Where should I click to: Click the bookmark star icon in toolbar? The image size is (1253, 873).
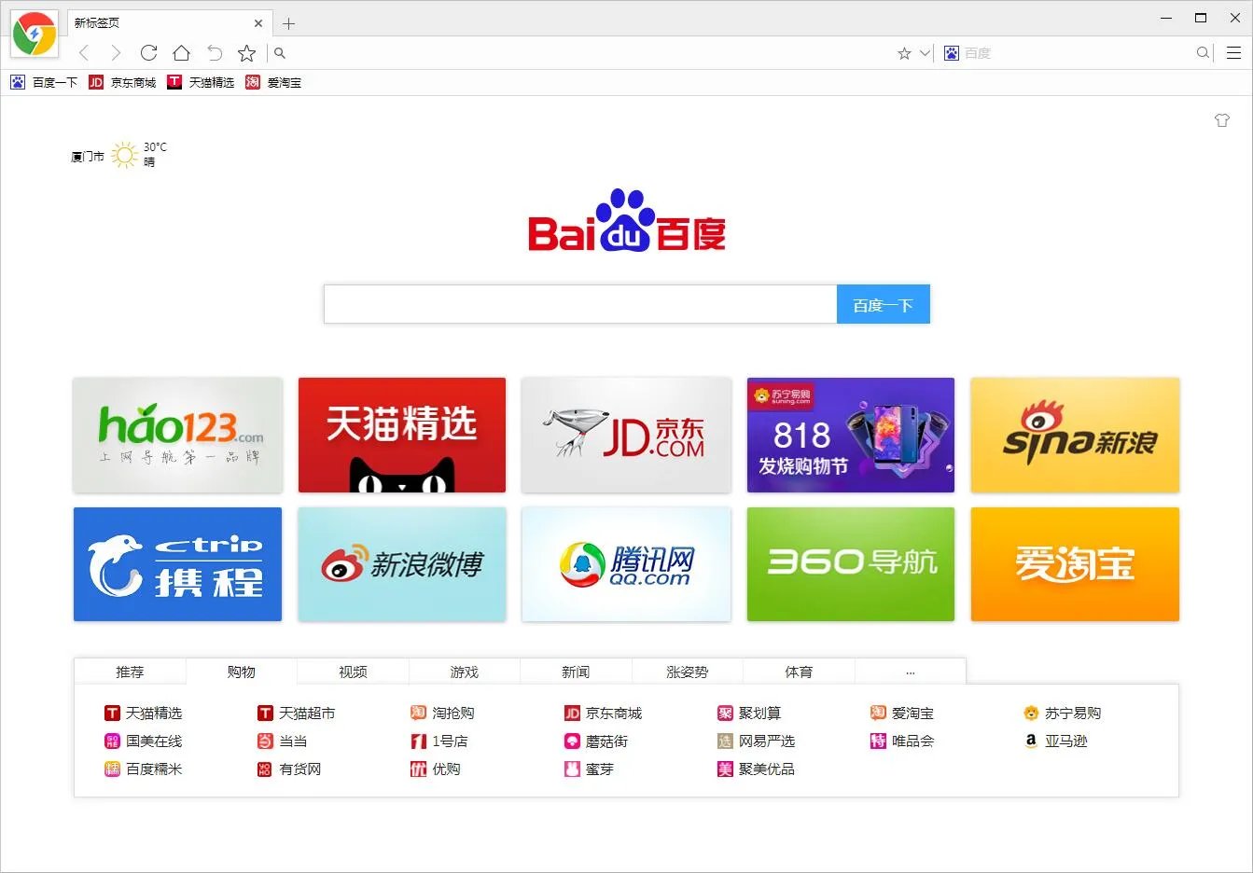246,53
